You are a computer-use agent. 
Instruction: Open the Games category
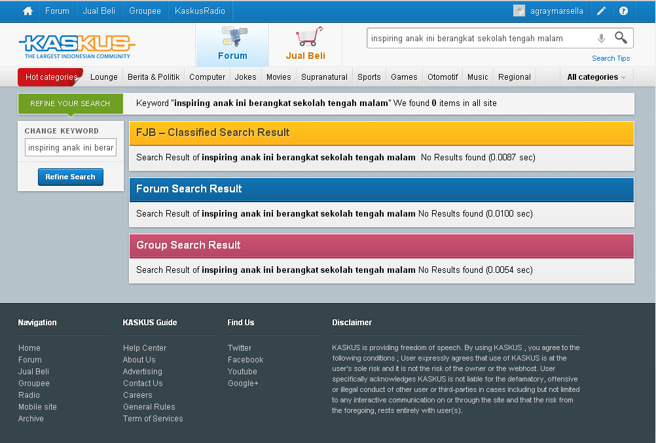pyautogui.click(x=404, y=77)
